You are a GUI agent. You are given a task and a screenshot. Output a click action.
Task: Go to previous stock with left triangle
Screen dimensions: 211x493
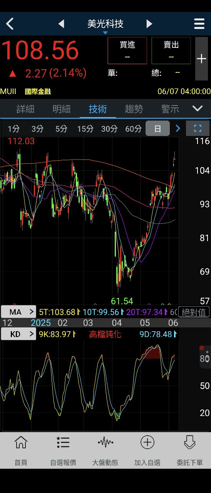click(x=61, y=24)
